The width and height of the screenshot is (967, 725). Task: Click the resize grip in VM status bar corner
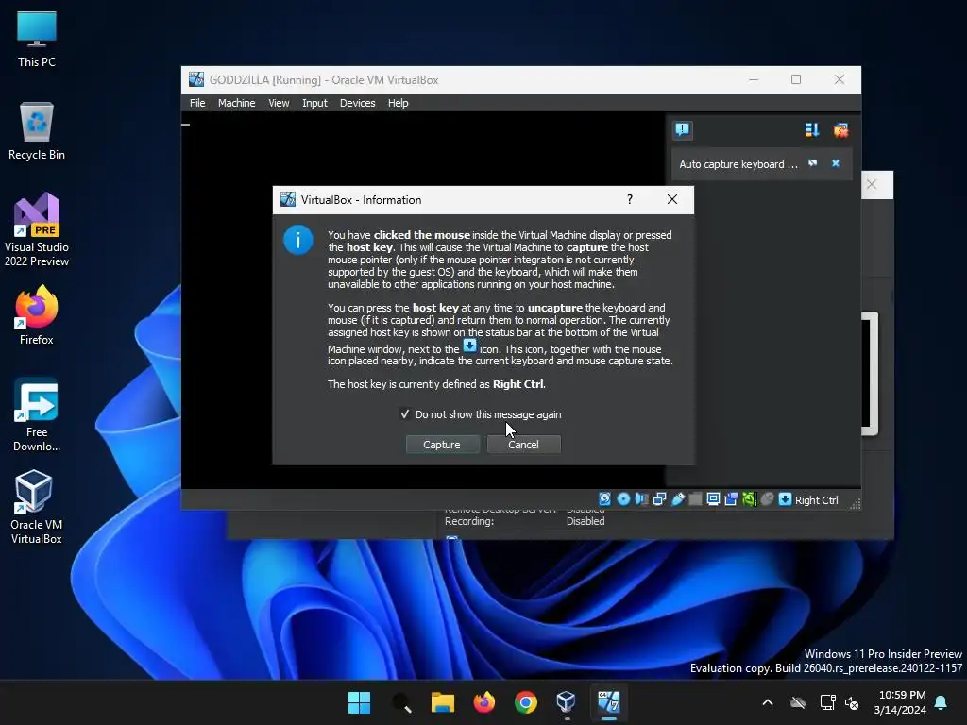tap(855, 504)
